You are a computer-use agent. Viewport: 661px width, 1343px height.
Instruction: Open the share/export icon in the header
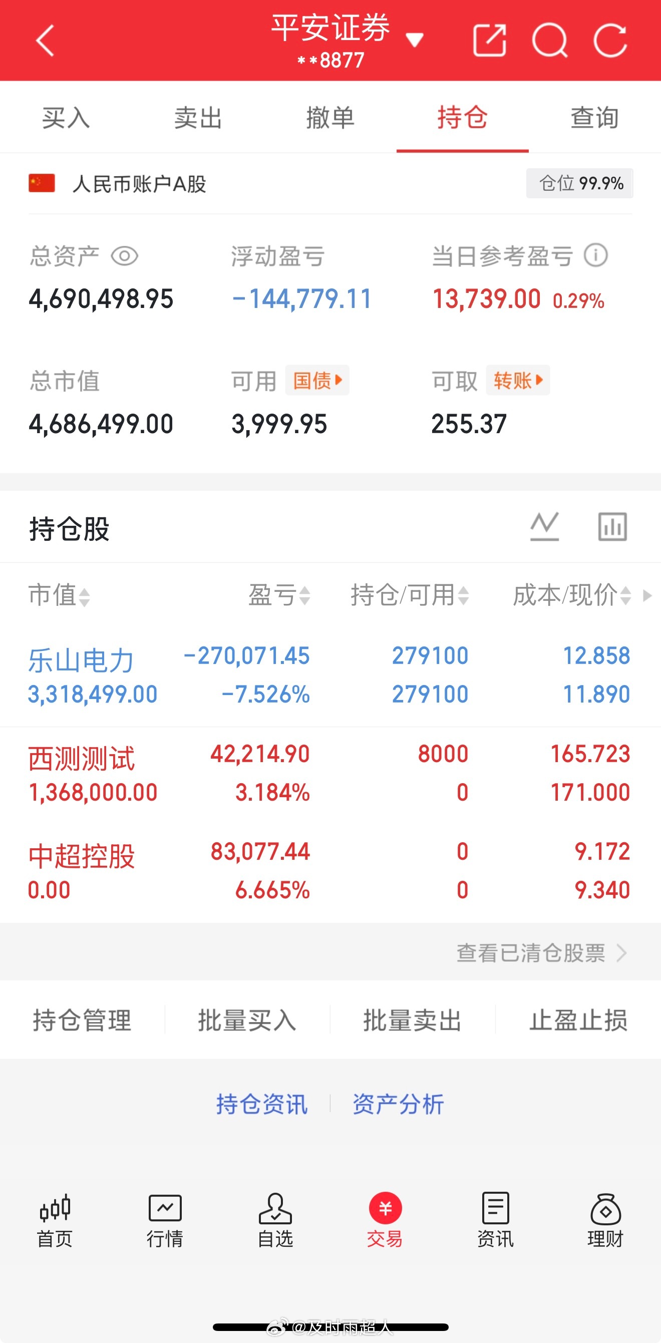[x=489, y=40]
